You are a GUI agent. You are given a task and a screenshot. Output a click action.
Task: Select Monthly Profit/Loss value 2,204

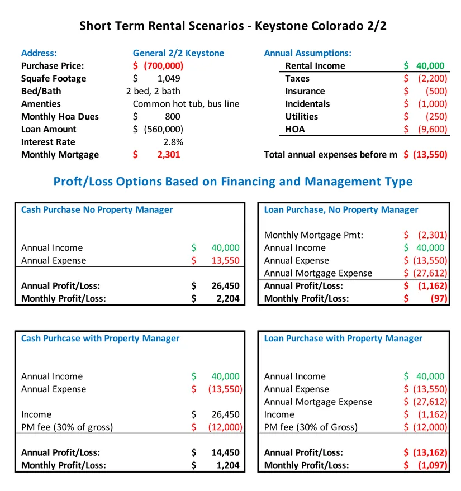(x=227, y=298)
